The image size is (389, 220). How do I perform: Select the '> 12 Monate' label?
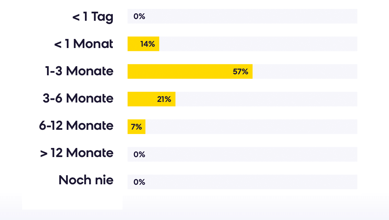pos(77,153)
